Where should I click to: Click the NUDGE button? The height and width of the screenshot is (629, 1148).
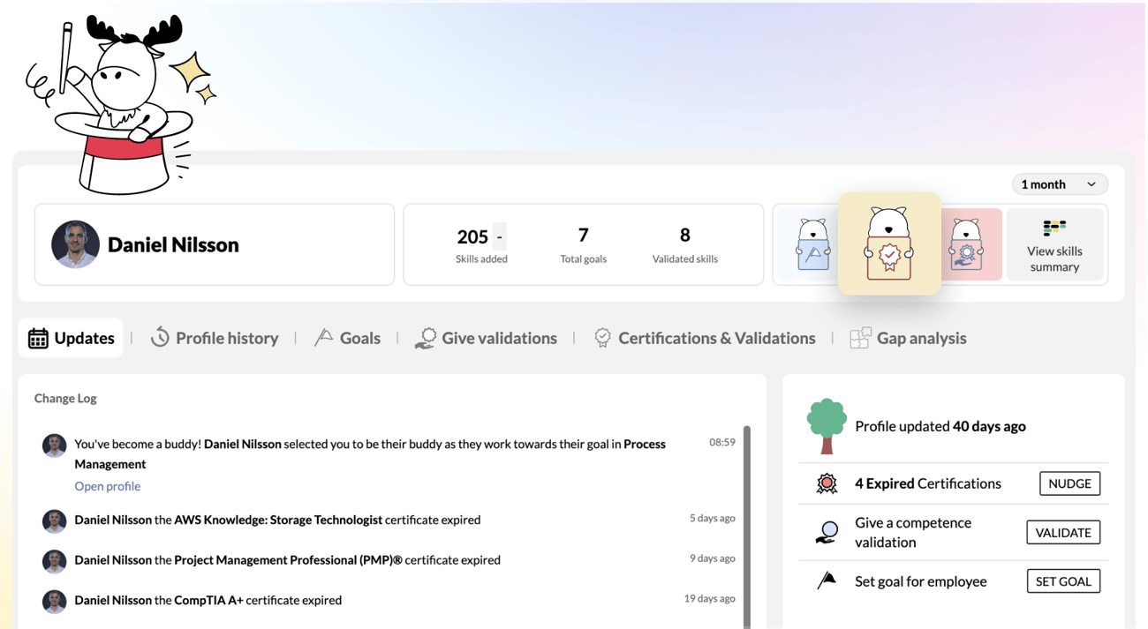click(x=1069, y=483)
